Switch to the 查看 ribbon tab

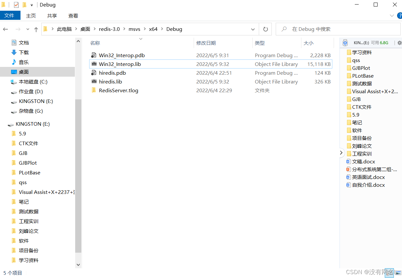click(x=73, y=15)
